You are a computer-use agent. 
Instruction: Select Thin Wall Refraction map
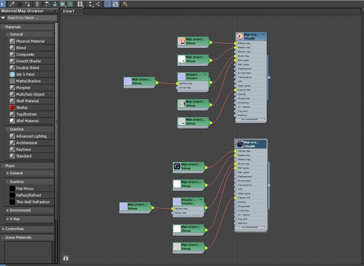point(32,202)
